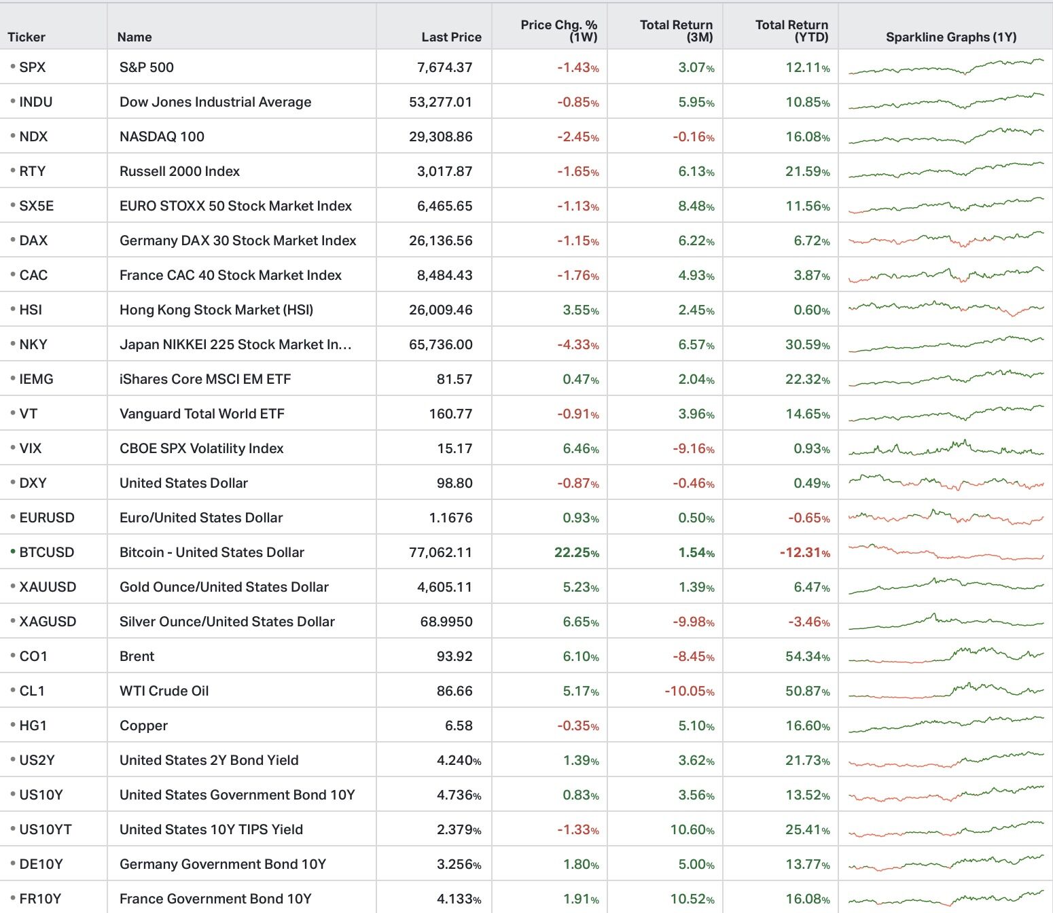View the VIX sparkline graph
The width and height of the screenshot is (1053, 913).
pyautogui.click(x=946, y=448)
